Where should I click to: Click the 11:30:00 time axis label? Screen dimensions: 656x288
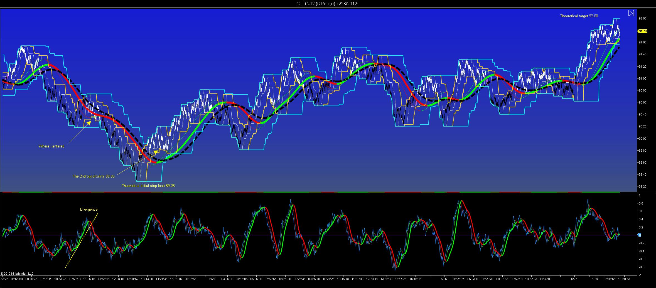357,279
